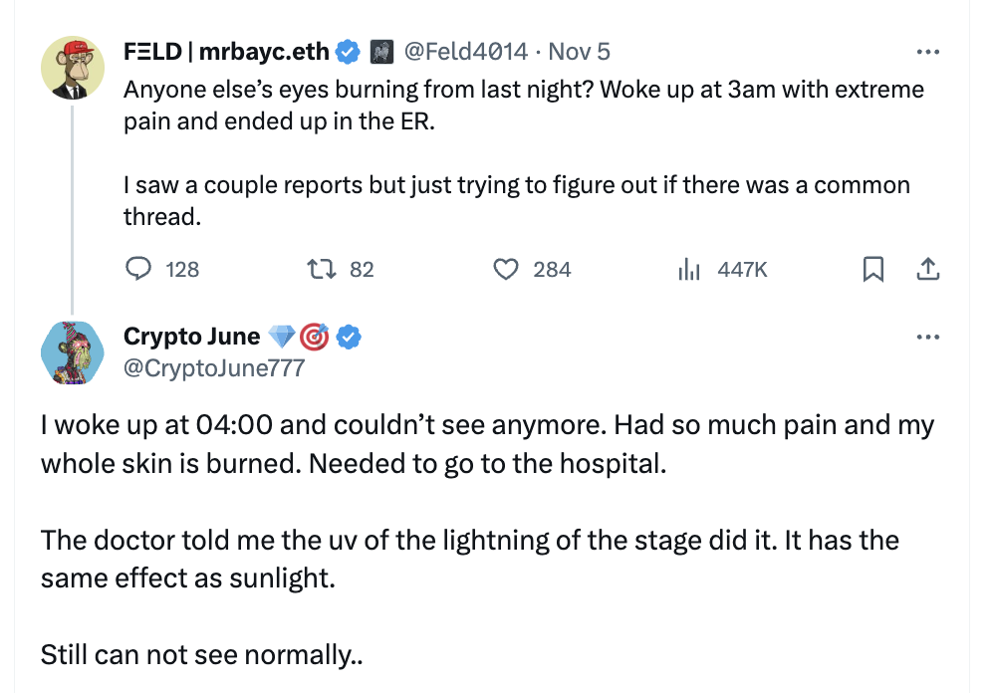Image resolution: width=994 pixels, height=693 pixels.
Task: Bookmark FELD's tweet
Action: coord(872,269)
